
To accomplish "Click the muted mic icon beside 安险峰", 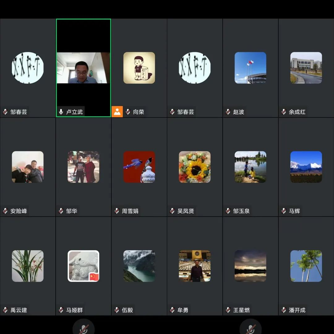I will tap(5, 211).
